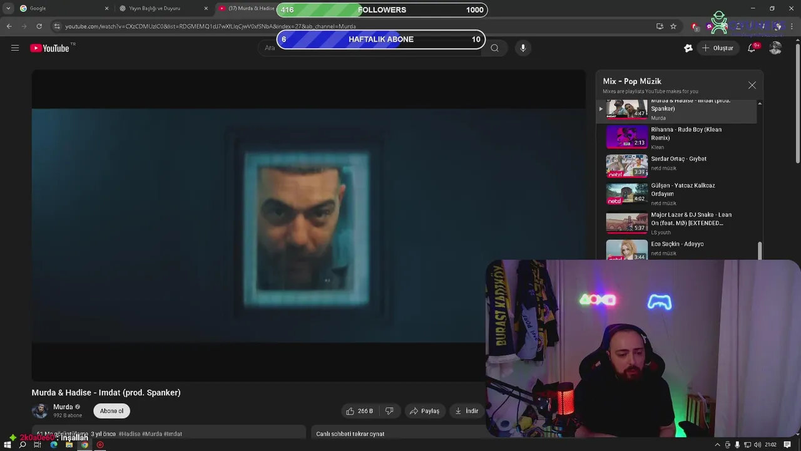801x451 pixels.
Task: Download the video with İndir
Action: pos(467,411)
